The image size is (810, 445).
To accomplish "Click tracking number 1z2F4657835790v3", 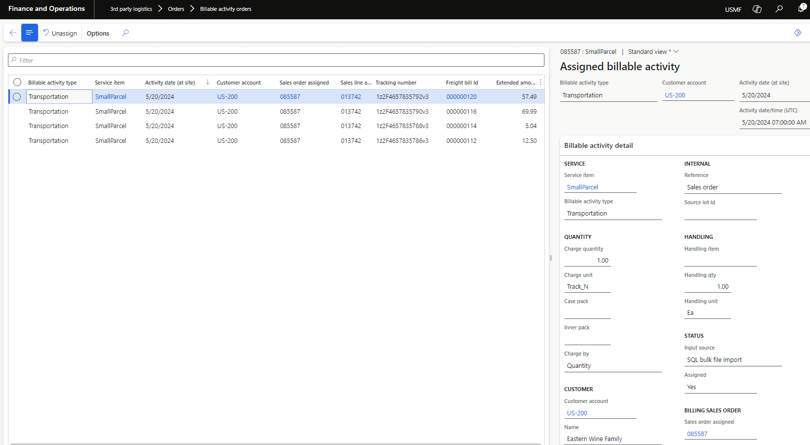I will (x=402, y=112).
